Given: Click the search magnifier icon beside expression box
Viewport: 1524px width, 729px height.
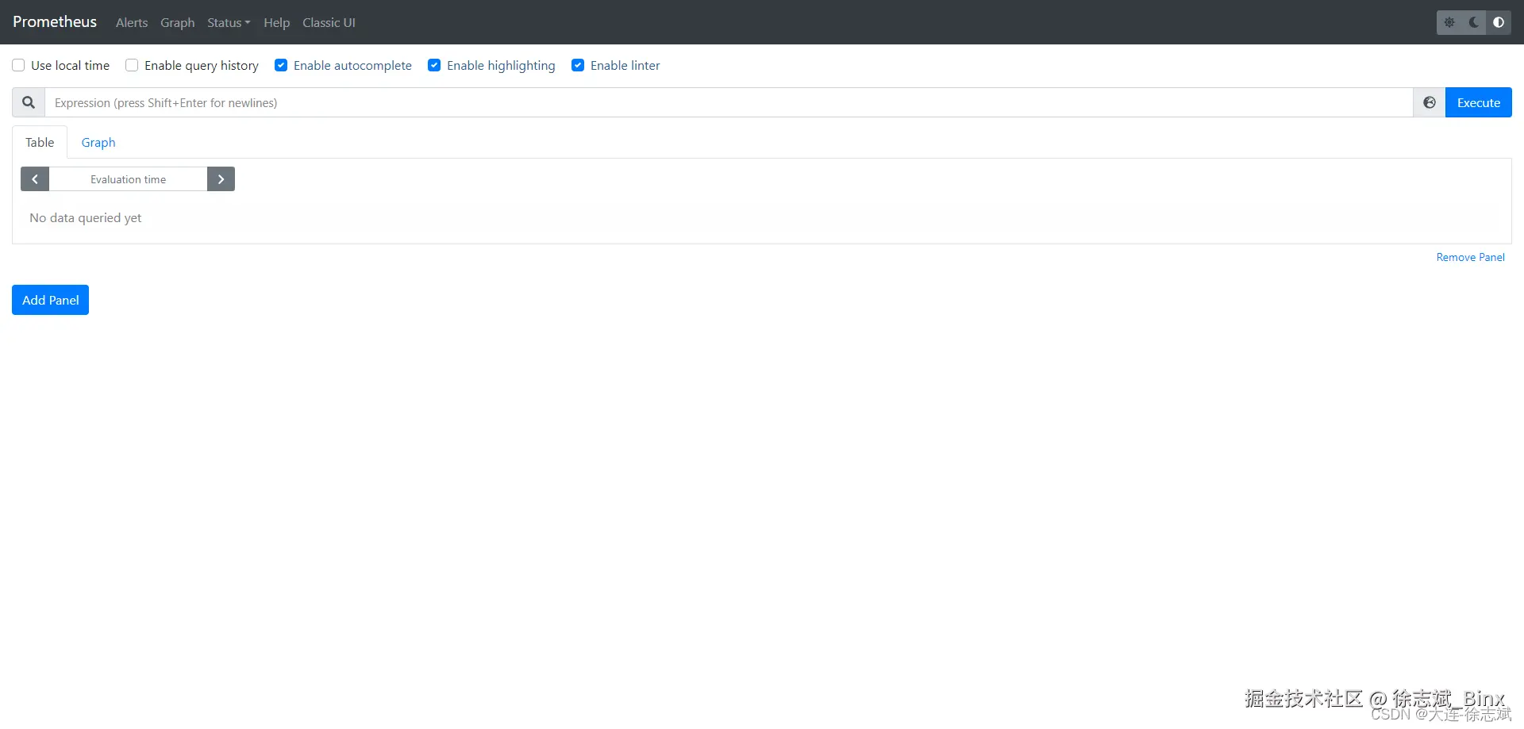Looking at the screenshot, I should click(x=29, y=102).
